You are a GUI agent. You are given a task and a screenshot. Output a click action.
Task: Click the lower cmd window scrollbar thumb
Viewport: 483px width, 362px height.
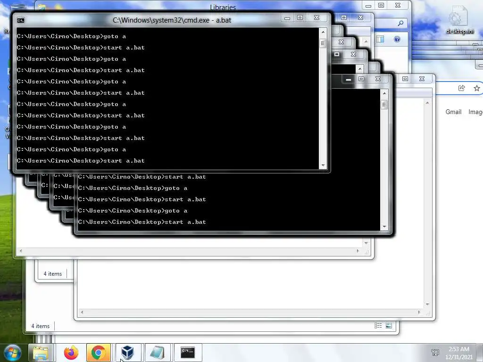pos(384,105)
